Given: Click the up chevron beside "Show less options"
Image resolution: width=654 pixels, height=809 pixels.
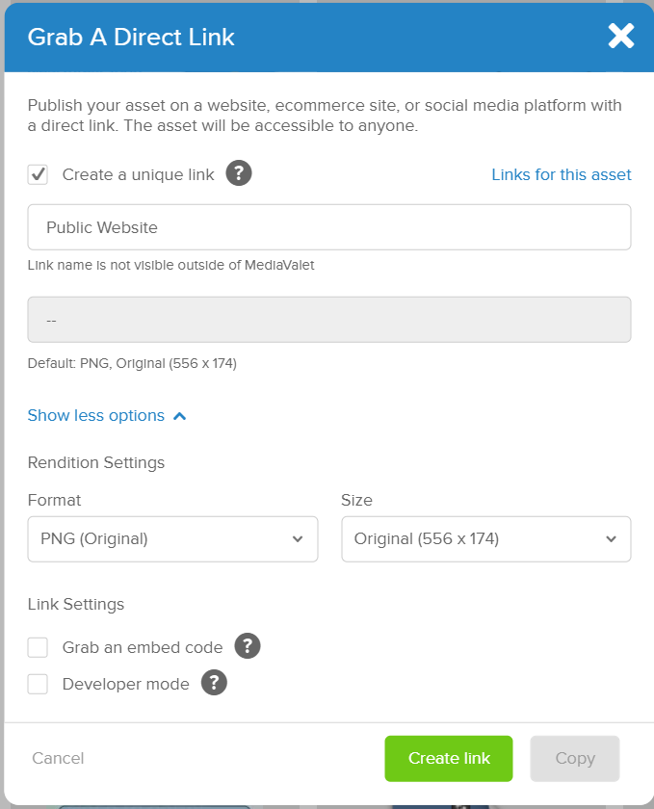Looking at the screenshot, I should pos(177,415).
